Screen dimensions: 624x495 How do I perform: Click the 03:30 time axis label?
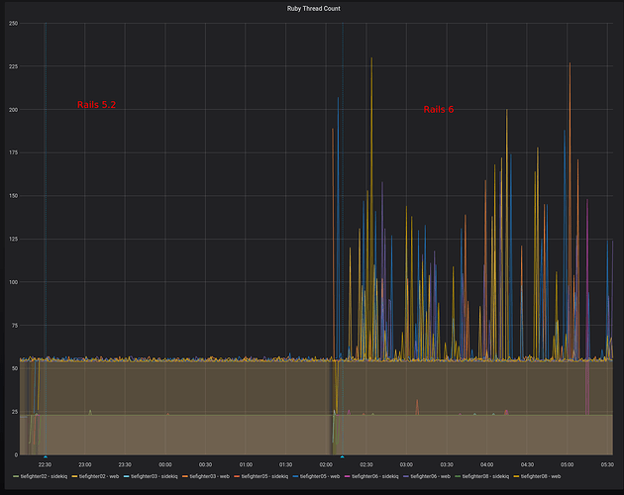(447, 464)
